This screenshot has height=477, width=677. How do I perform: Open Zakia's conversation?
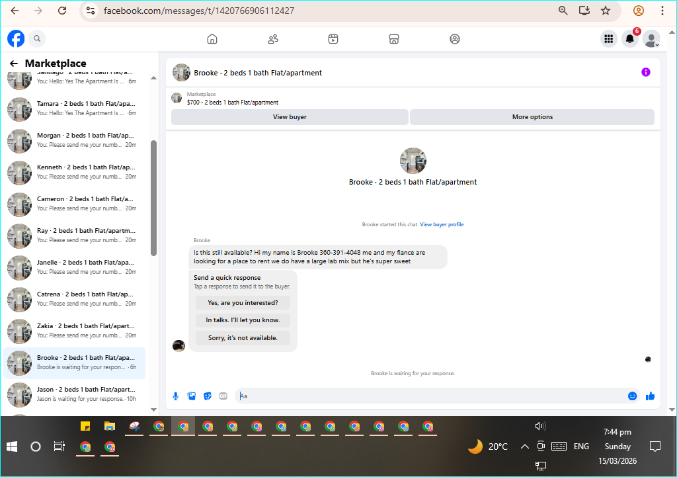tap(74, 331)
